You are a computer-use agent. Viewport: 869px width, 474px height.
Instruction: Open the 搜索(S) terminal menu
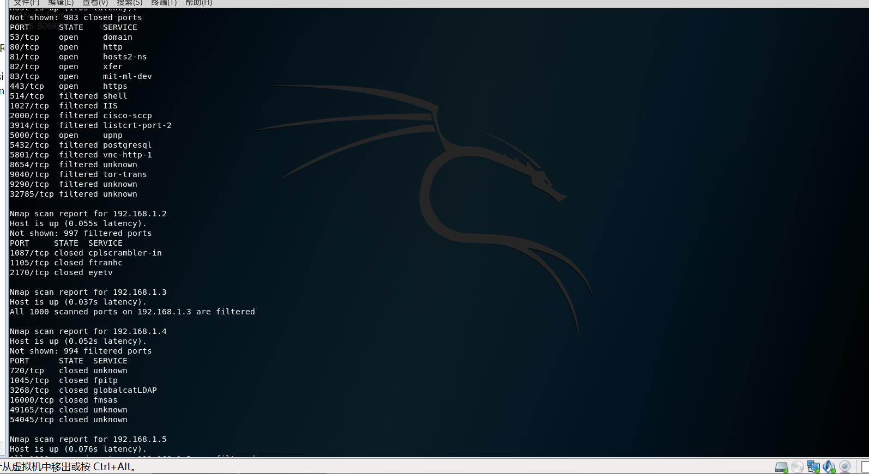[130, 3]
